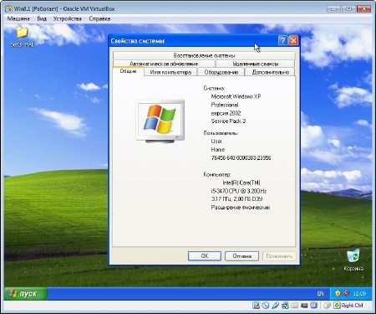Click the virtualization features status icon
This screenshot has width=376, height=314.
[x=314, y=306]
